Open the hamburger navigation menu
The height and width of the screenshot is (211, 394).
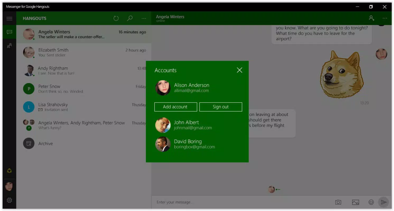(10, 18)
